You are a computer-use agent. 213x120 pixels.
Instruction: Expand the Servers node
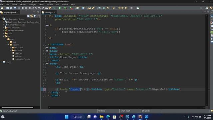click(x=1, y=62)
